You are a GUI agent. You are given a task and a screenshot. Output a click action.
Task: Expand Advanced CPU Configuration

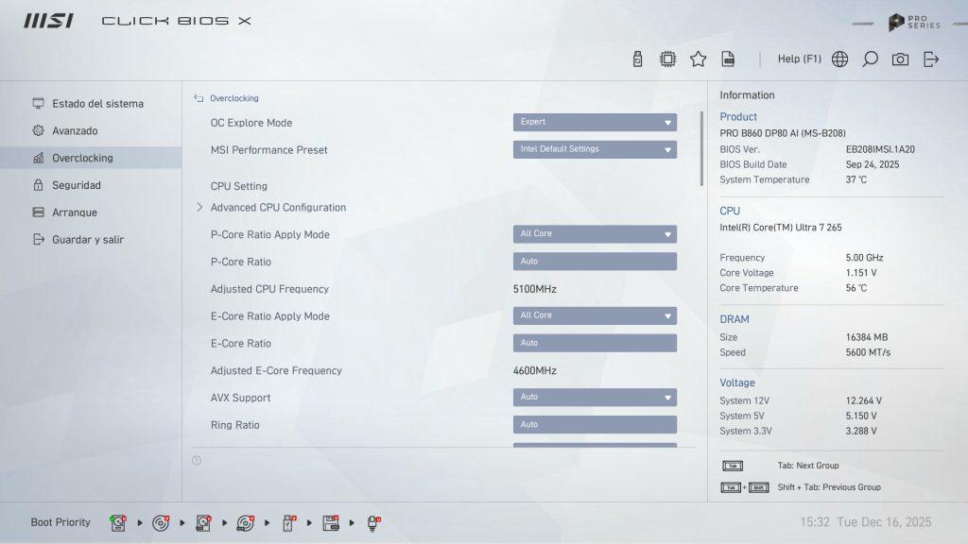(x=278, y=207)
